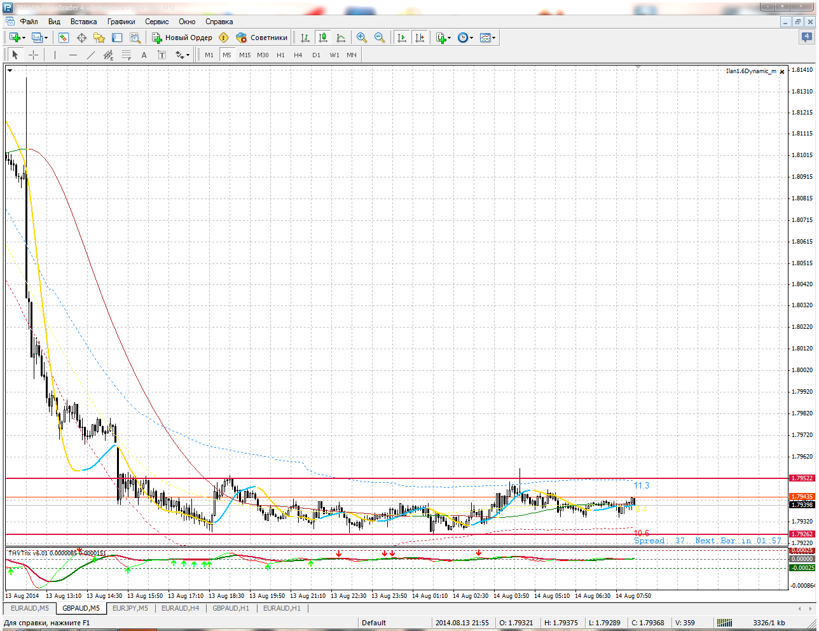Viewport: 819px width, 631px height.
Task: Switch to candlestick chart display
Action: pos(323,38)
